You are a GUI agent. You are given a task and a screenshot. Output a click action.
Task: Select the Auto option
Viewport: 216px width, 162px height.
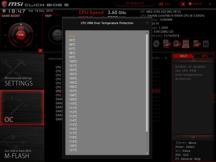coord(72,36)
